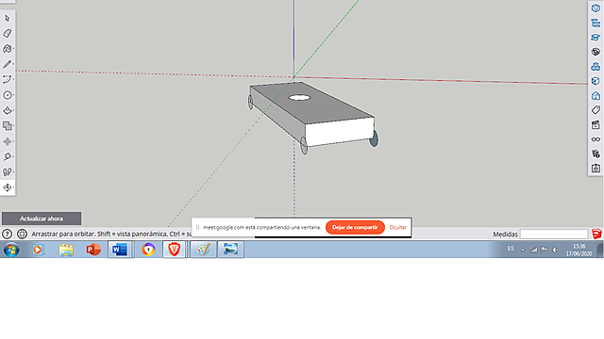Image resolution: width=604 pixels, height=339 pixels.
Task: Open PowerPoint from taskbar
Action: tap(92, 250)
